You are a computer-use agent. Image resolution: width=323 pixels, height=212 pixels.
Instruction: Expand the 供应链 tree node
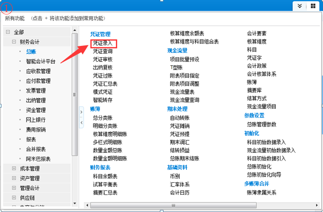14,198
